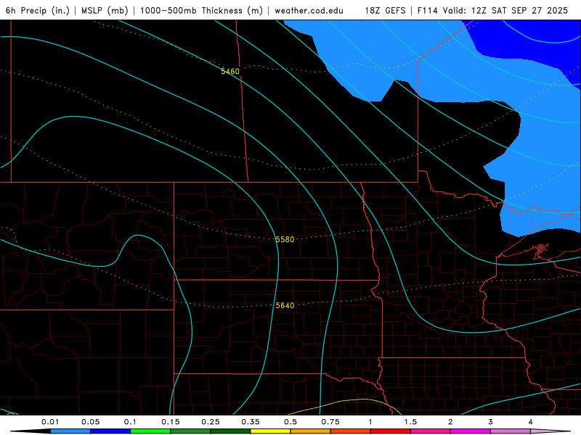Screen dimensions: 581x435
Task: Click the "6h Precip (in.)" header text
Action: pos(38,10)
